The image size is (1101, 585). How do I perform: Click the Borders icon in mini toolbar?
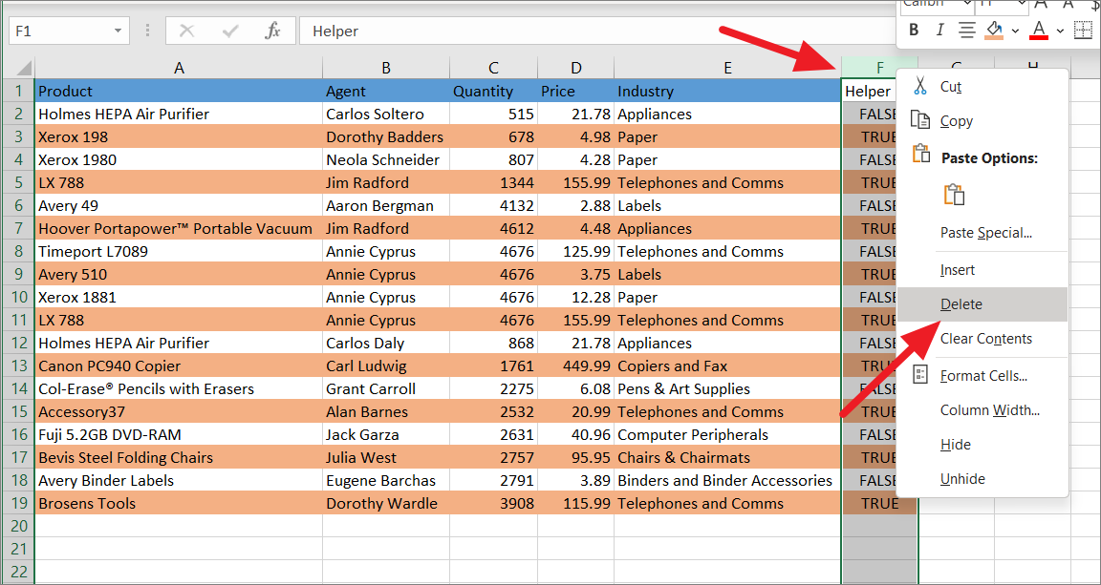(1083, 31)
